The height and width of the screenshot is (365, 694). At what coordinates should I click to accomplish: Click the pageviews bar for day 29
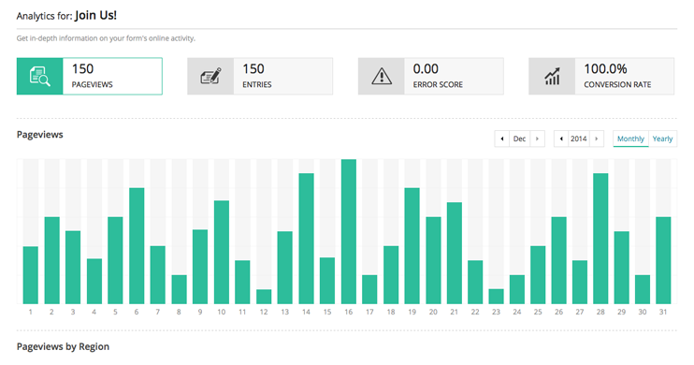[x=622, y=268]
